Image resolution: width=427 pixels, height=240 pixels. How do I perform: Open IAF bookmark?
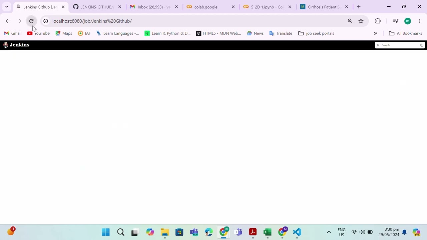click(x=84, y=33)
